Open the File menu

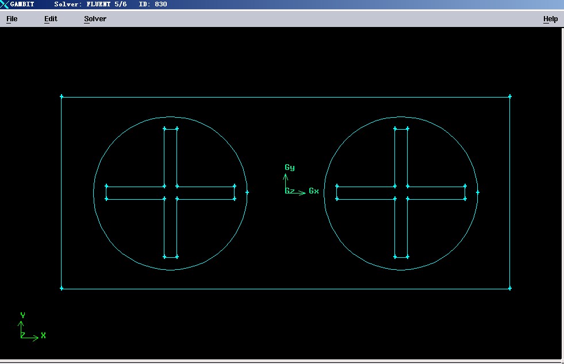(x=11, y=19)
